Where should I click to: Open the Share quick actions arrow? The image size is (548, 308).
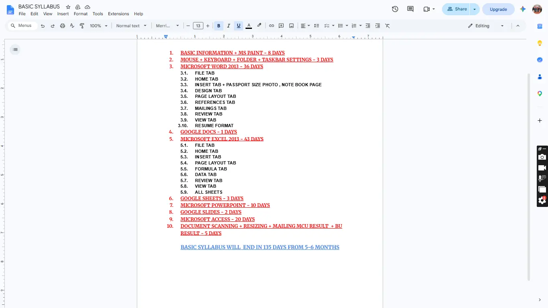click(475, 9)
